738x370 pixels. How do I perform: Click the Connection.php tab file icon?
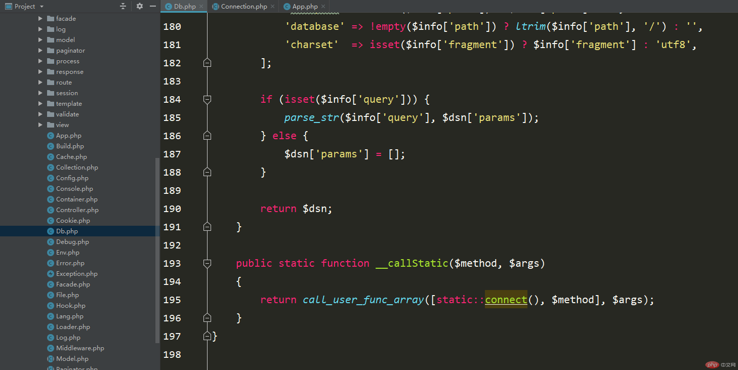click(x=216, y=7)
